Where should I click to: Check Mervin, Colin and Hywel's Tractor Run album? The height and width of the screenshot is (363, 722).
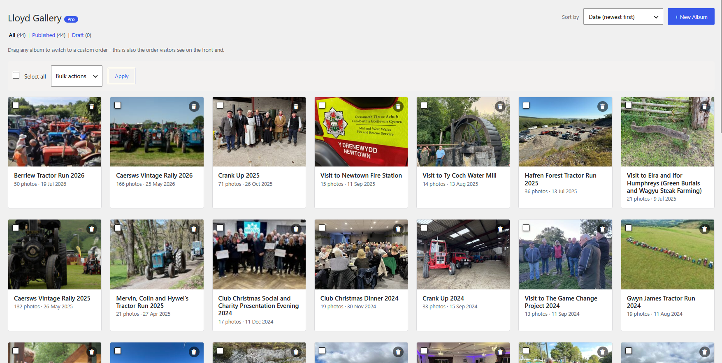[x=118, y=228]
